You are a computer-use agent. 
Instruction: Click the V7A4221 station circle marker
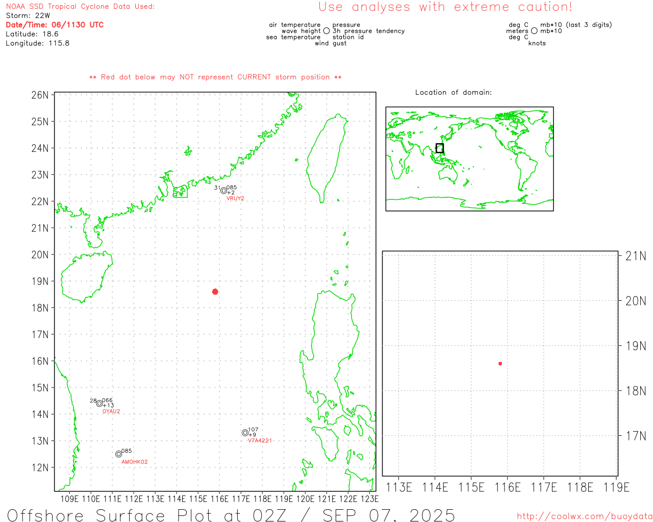coord(245,433)
